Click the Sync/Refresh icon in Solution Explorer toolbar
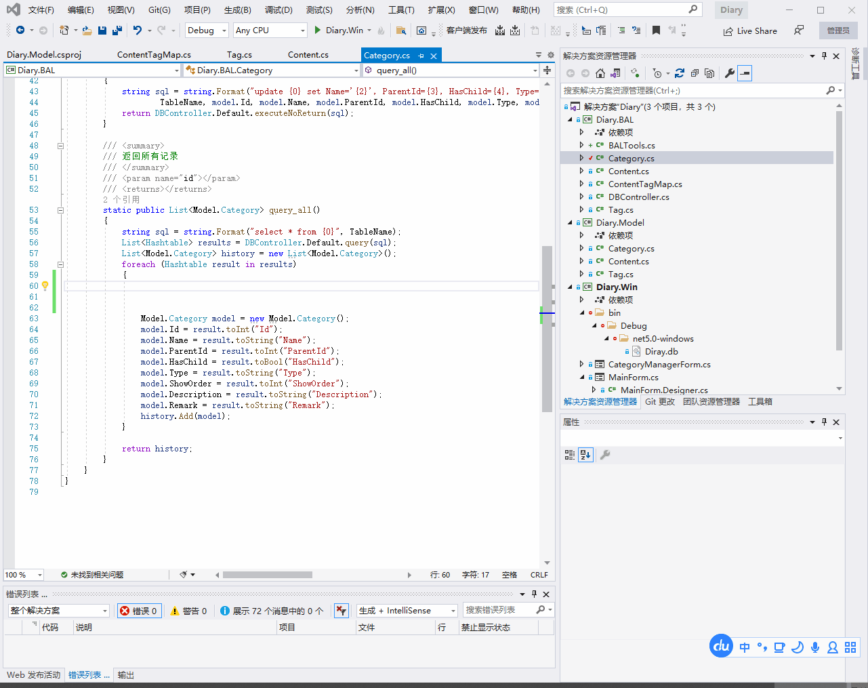Viewport: 868px width, 688px height. tap(679, 73)
